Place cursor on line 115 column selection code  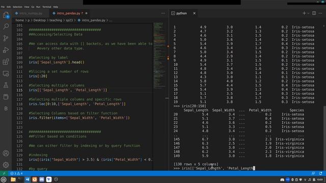68,90
